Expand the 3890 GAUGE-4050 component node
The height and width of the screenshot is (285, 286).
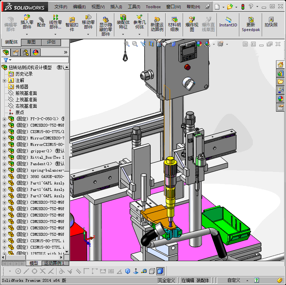tap(4, 177)
